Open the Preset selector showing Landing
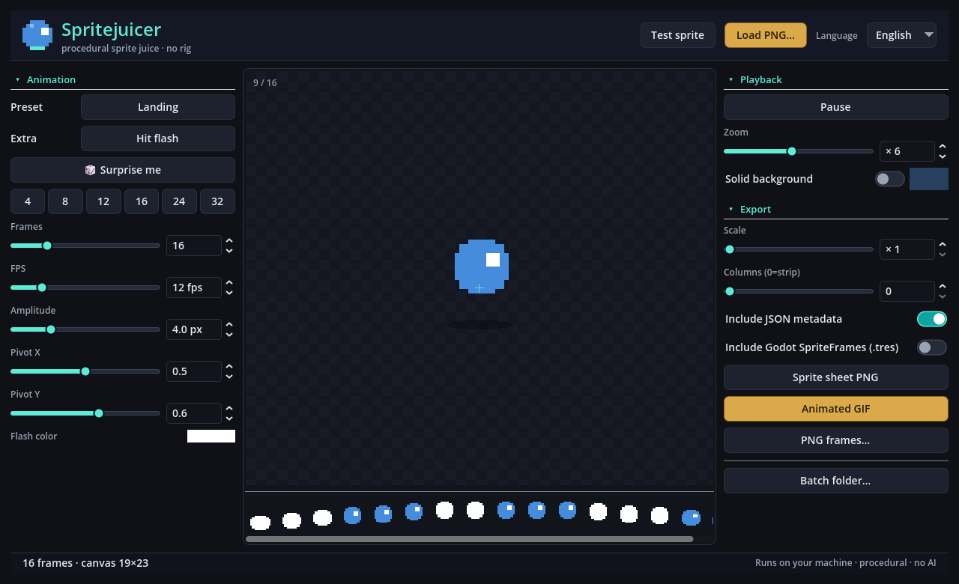 pyautogui.click(x=158, y=107)
